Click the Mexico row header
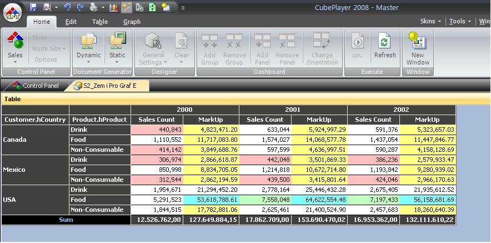The width and height of the screenshot is (491, 243). click(35, 170)
